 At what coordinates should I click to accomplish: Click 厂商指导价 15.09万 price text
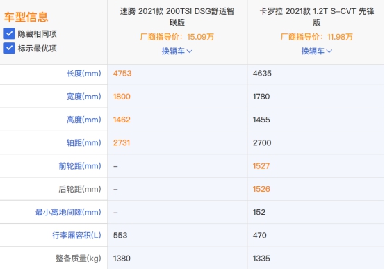177,37
